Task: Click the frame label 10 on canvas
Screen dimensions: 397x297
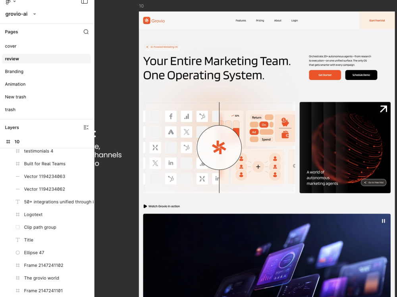Action: click(x=141, y=6)
